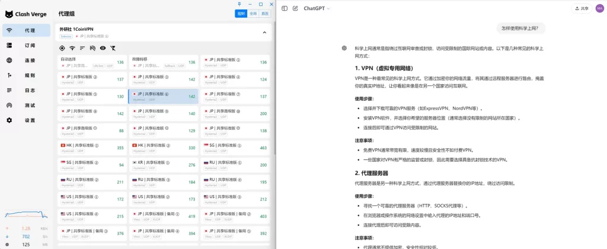
Task: Open the 代理 page in Clash Verge sidebar
Action: pyautogui.click(x=26, y=30)
